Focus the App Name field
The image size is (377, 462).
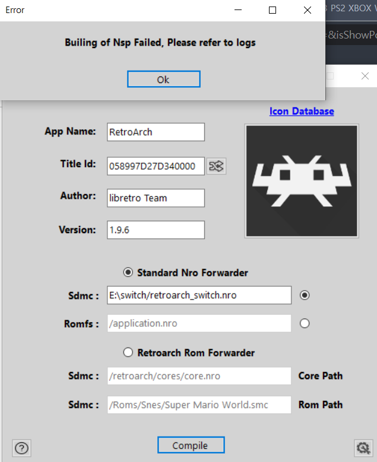[x=156, y=132]
